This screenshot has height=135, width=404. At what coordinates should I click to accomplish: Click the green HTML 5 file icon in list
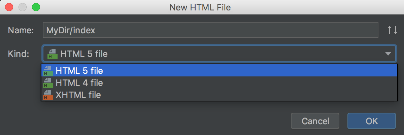[48, 71]
